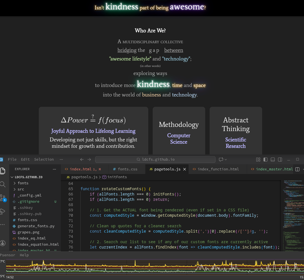Open the chat dropdown next to search bar
Viewport: 304px width, 280px height.
coord(223,160)
